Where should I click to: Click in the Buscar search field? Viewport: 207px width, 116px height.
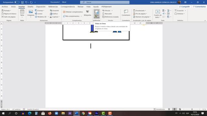[105, 2]
